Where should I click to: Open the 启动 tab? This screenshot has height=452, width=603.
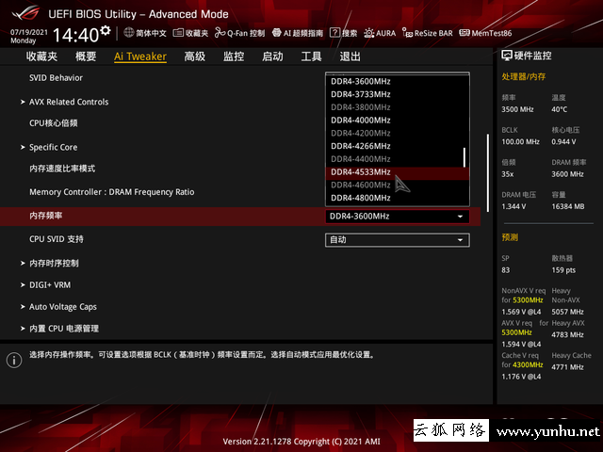click(x=272, y=56)
